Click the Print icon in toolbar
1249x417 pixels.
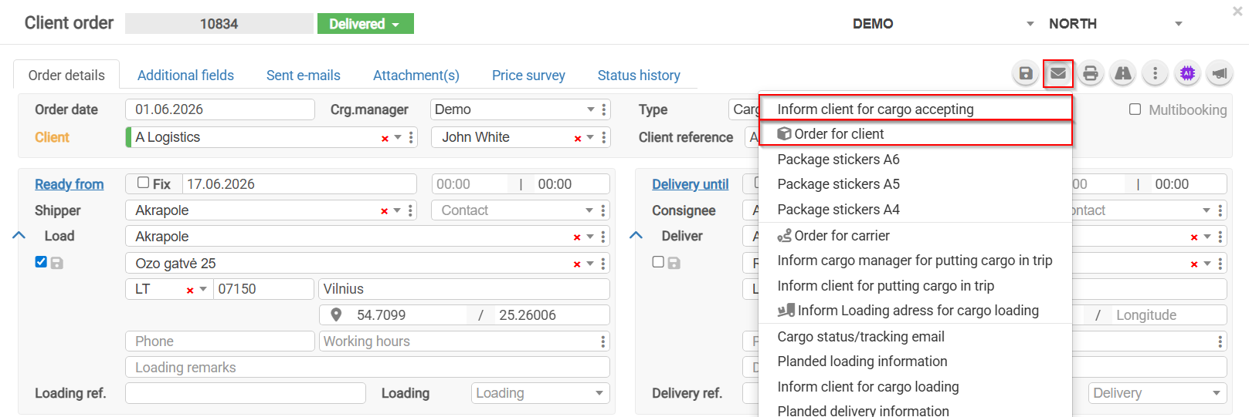1091,73
